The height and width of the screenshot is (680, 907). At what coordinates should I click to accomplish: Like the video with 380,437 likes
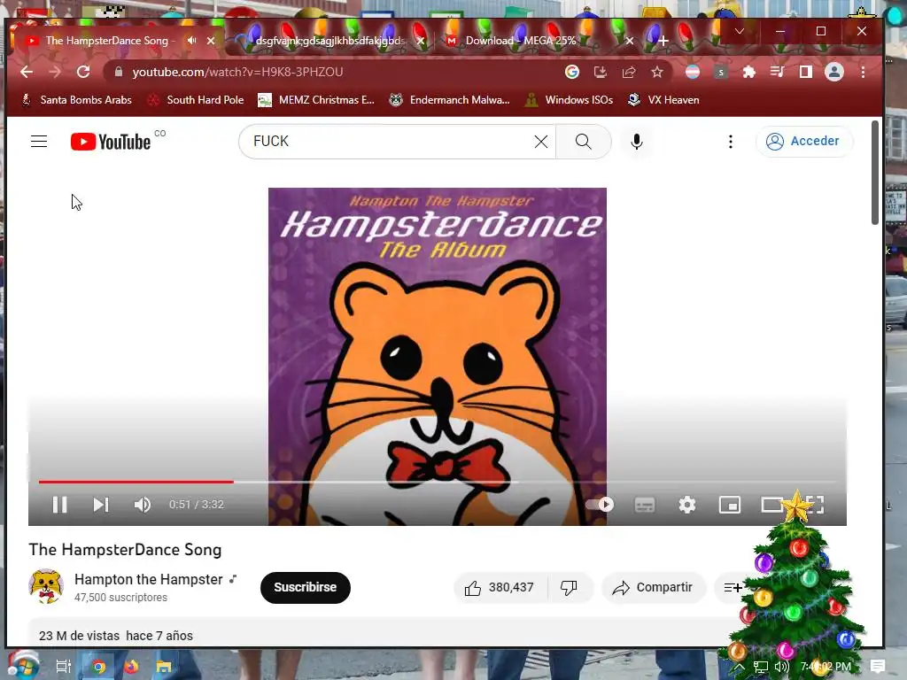pos(500,588)
